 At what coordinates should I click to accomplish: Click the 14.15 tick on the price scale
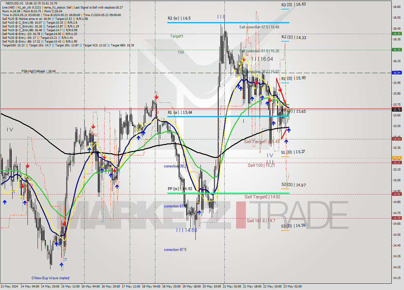click(397, 278)
